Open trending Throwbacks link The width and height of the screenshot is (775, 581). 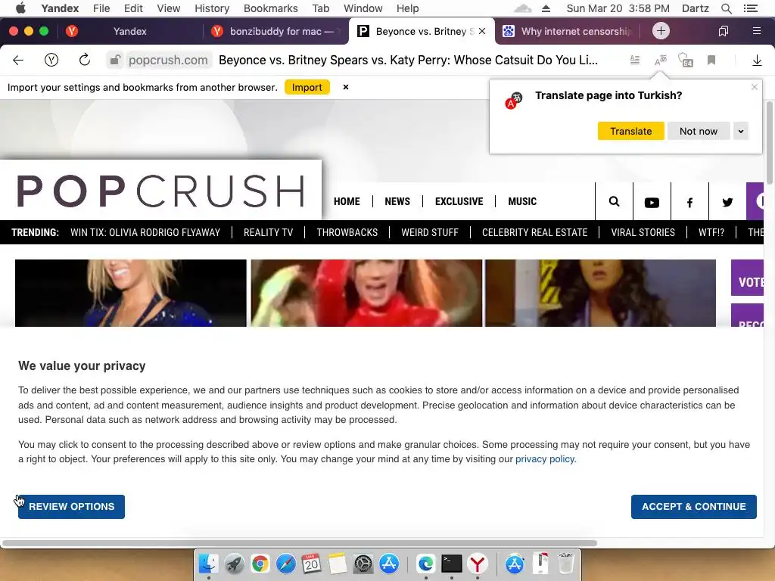(x=347, y=233)
